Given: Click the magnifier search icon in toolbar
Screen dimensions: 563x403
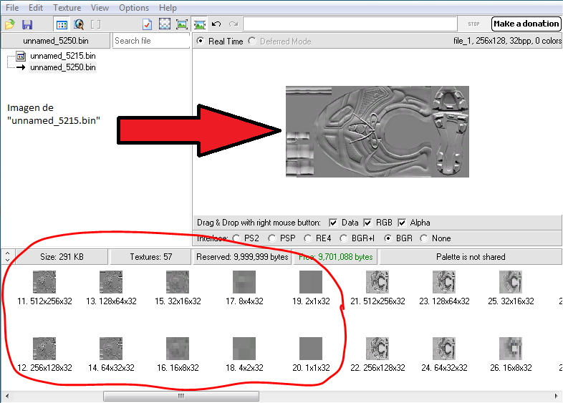Looking at the screenshot, I should pyautogui.click(x=79, y=24).
